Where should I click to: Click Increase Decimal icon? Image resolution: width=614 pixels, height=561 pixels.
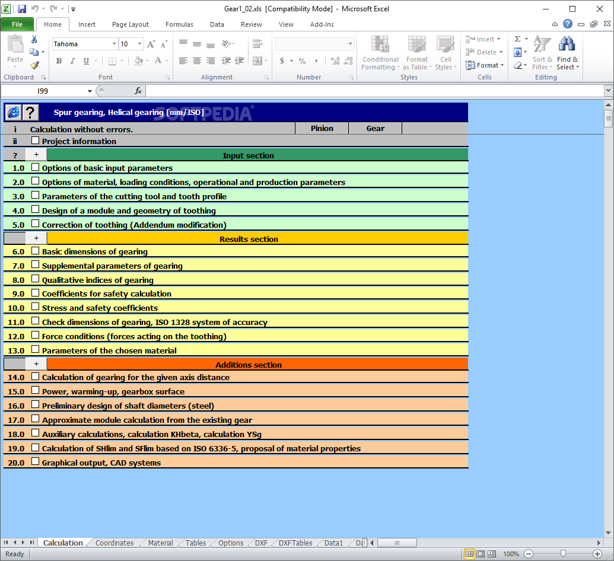pyautogui.click(x=335, y=60)
